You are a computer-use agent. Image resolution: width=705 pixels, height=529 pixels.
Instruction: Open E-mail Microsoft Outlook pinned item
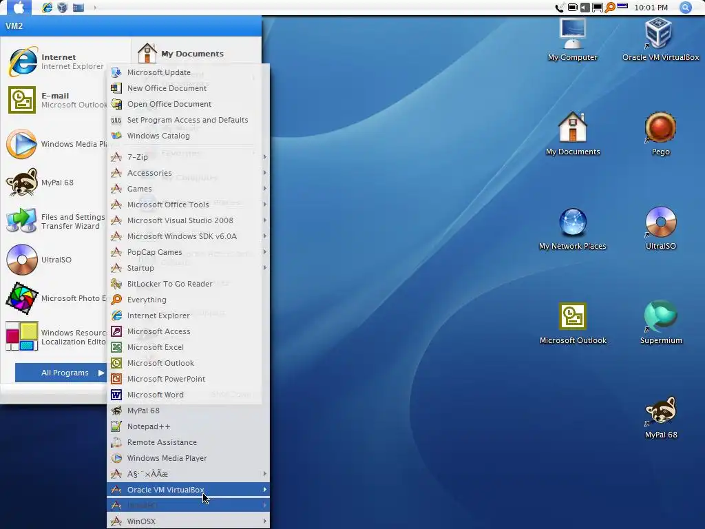56,100
